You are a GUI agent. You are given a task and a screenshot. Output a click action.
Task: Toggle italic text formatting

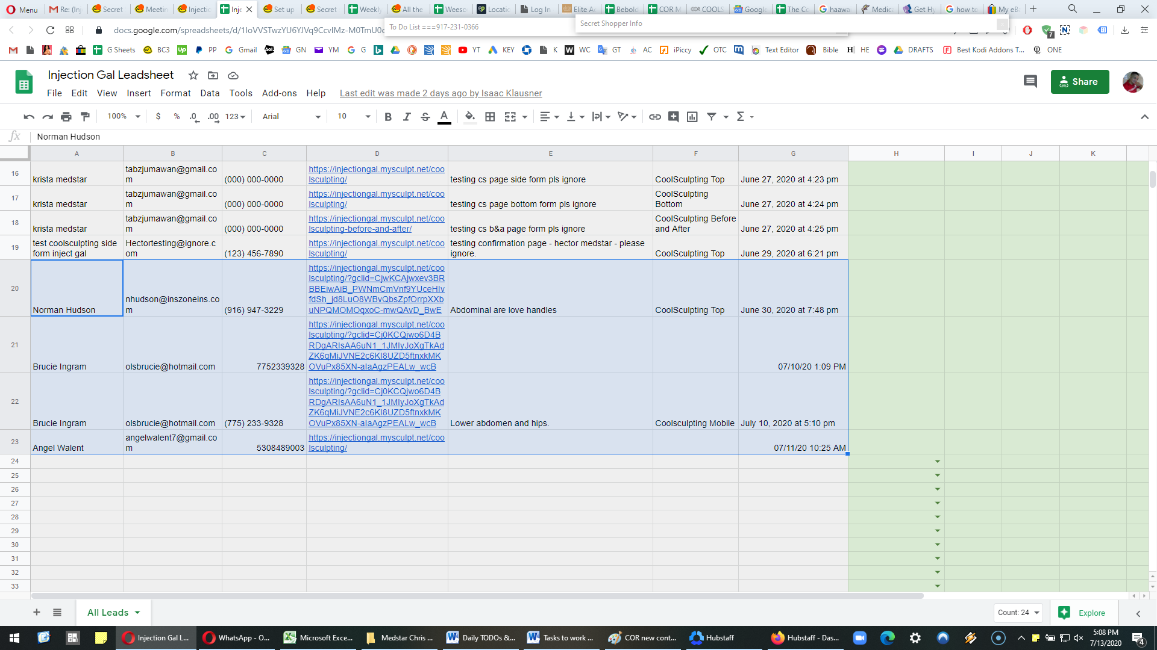coord(407,117)
